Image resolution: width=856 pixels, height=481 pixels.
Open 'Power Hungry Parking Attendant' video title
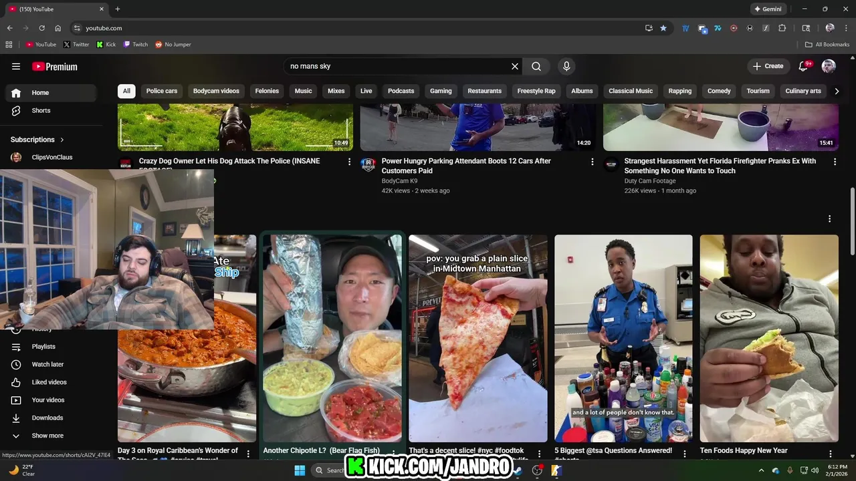pos(466,166)
